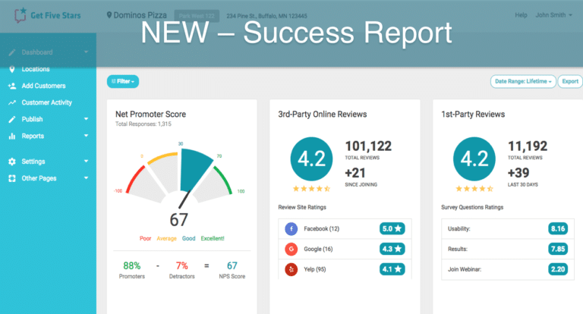Click the Usability 8.16 score badge
583x314 pixels.
[x=558, y=228]
